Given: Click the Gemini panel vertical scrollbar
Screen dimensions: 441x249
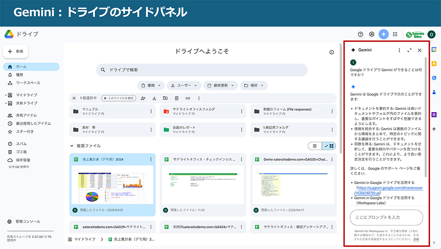Looking at the screenshot, I should tap(426, 117).
